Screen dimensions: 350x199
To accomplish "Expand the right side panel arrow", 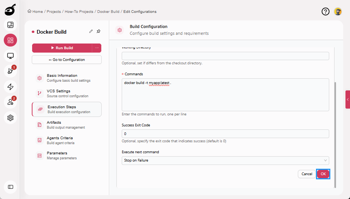I will 348,99.
